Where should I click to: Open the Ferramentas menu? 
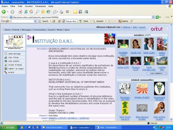point(40,6)
